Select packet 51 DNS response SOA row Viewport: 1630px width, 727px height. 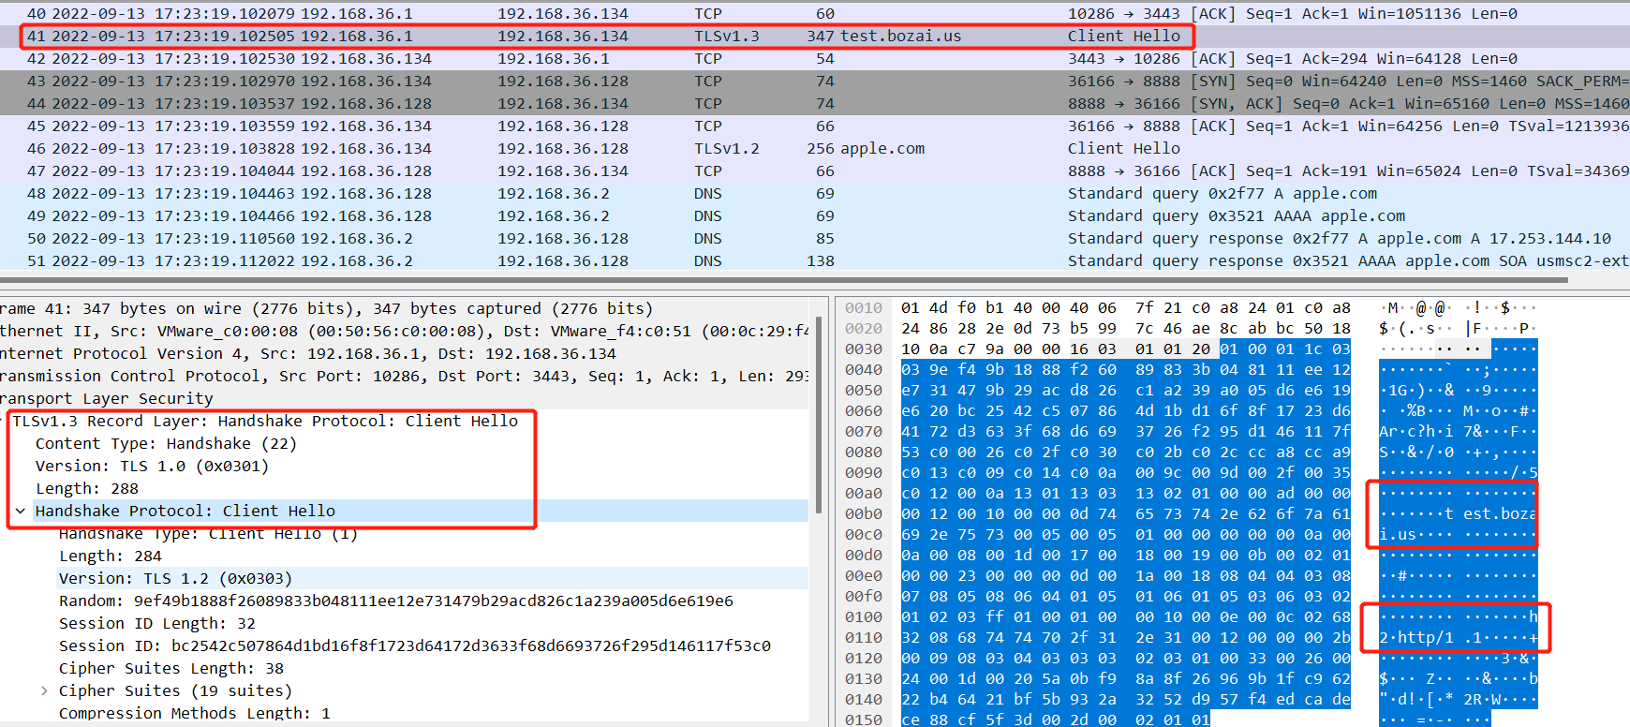815,260
